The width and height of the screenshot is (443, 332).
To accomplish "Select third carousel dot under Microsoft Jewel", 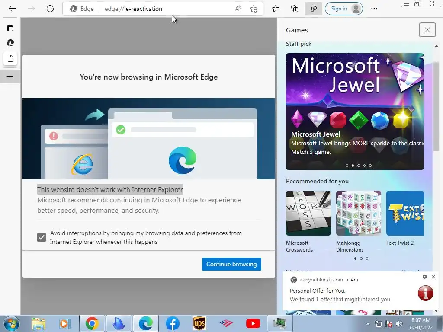I will 359,166.
